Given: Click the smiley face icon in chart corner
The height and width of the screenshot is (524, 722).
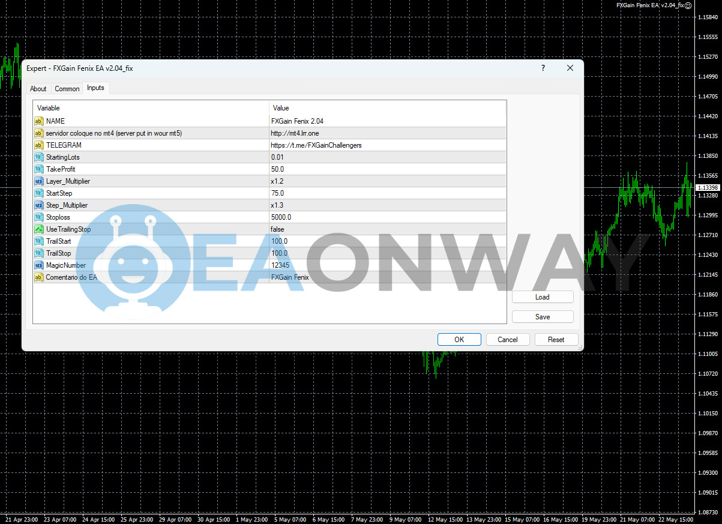Looking at the screenshot, I should point(688,5).
